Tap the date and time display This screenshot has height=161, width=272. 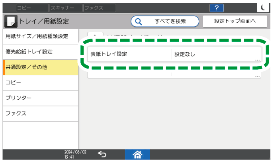(75, 154)
